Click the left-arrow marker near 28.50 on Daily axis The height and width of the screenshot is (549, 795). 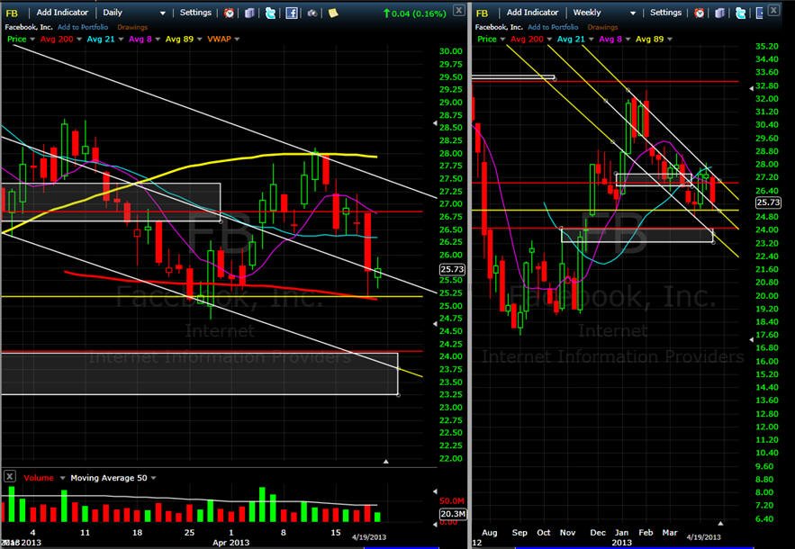435,123
